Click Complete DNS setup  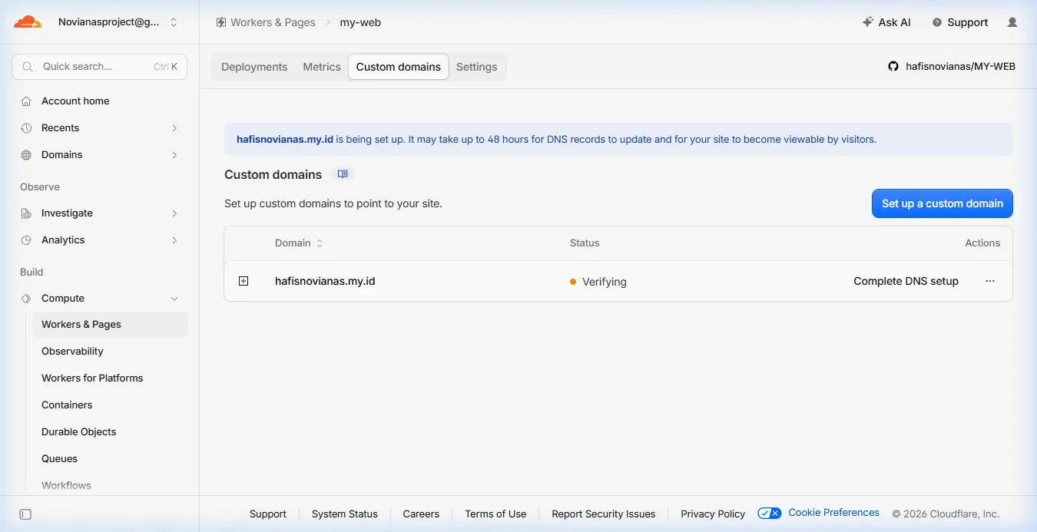[x=906, y=281]
